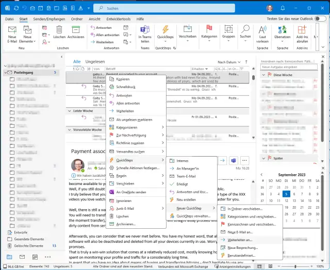330x270 pixels.
Task: Click the Verschieben ribbon icon
Action: [x=187, y=29]
